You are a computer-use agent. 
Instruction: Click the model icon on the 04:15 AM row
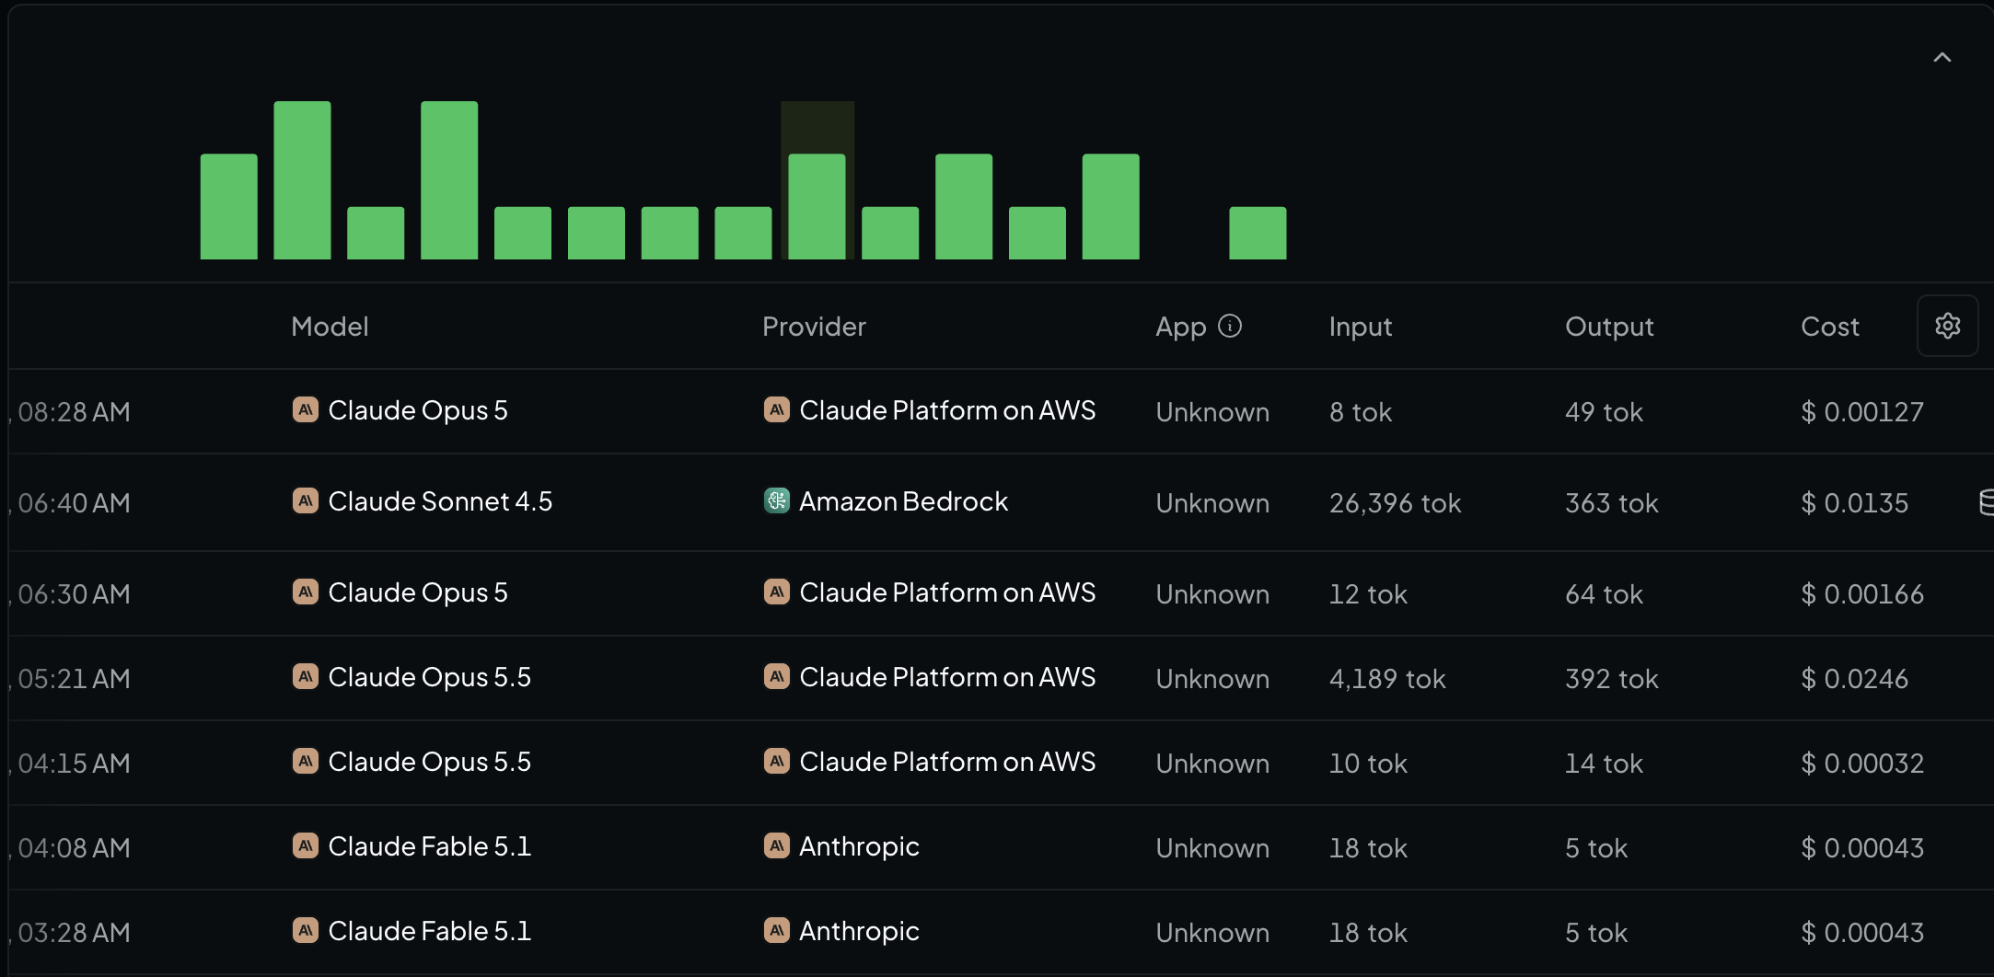tap(306, 761)
